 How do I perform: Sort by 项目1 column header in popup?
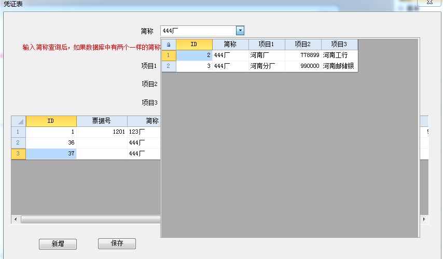pyautogui.click(x=267, y=45)
